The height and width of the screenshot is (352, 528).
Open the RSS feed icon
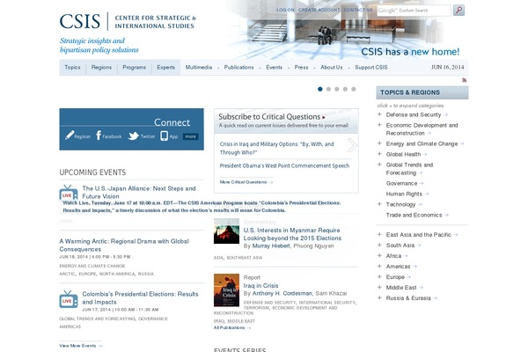465,80
